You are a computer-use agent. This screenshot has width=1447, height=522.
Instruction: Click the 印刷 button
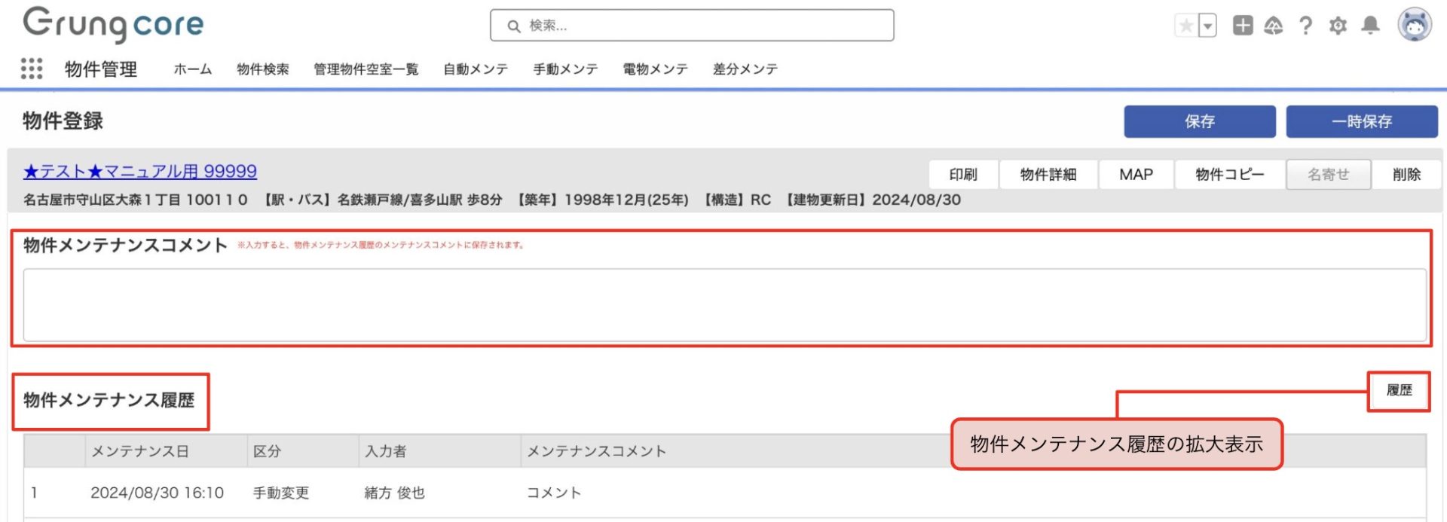coord(962,175)
